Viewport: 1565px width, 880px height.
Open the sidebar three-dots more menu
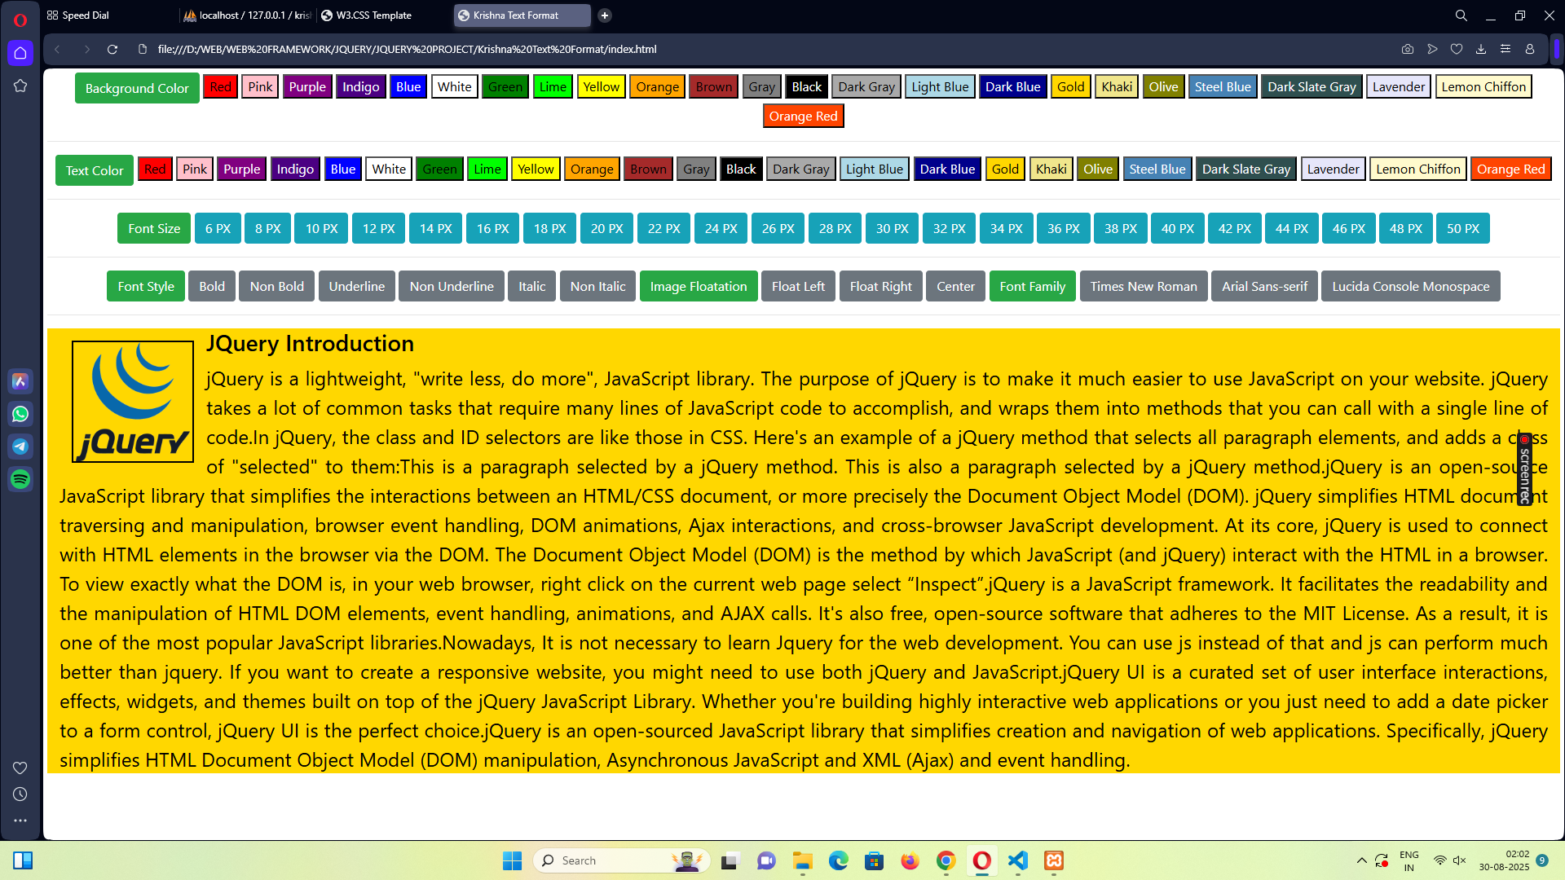[20, 821]
